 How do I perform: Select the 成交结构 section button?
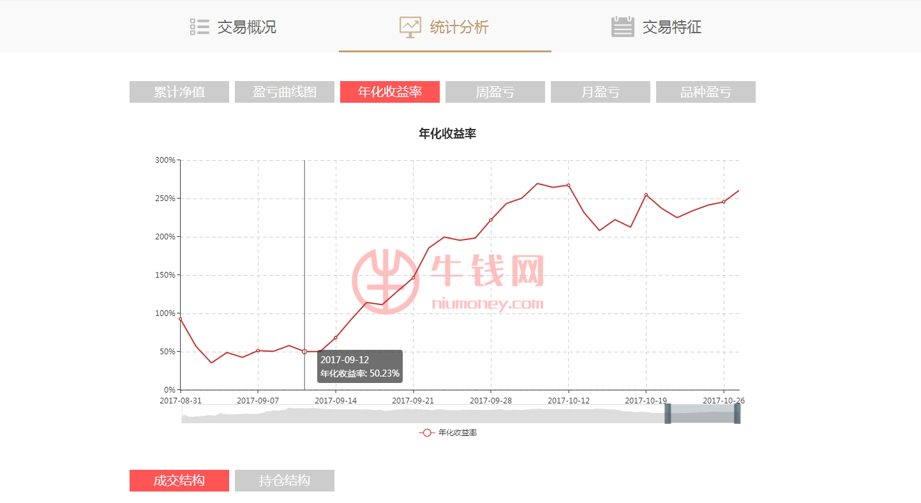(179, 481)
